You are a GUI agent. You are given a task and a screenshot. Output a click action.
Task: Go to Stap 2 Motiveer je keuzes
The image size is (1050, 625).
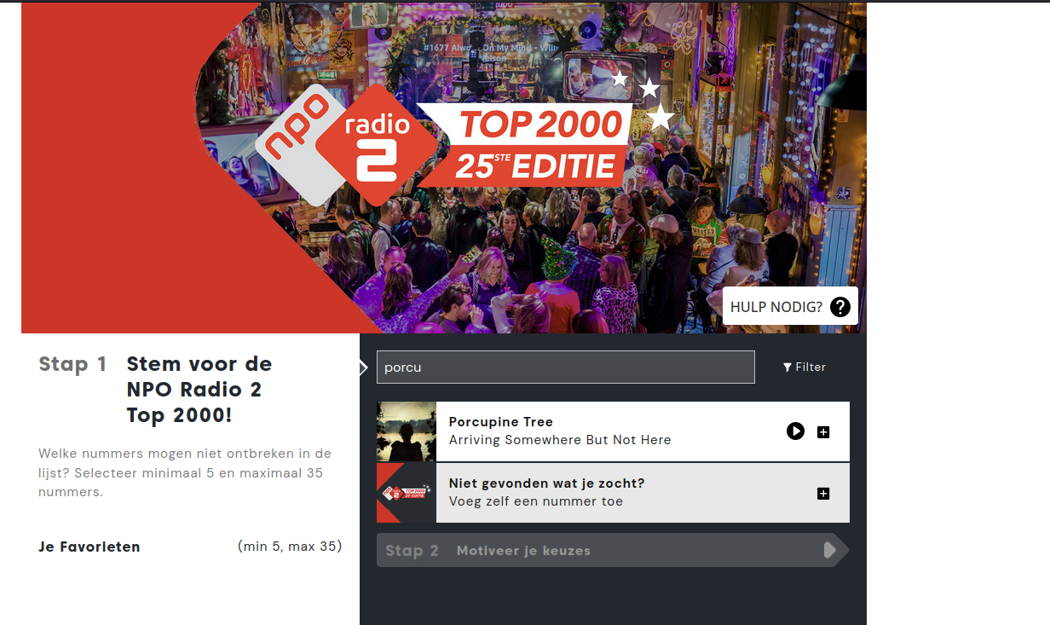613,550
